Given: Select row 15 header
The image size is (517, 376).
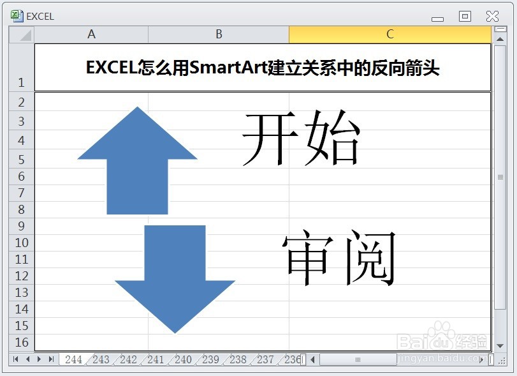Looking at the screenshot, I should coord(22,326).
